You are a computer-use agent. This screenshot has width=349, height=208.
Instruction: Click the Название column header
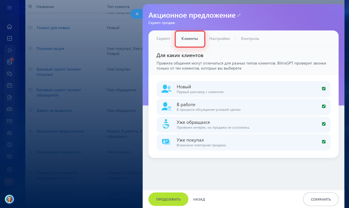pyautogui.click(x=45, y=7)
